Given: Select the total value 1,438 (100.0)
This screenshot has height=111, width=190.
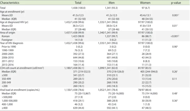Looking at the screenshot, I should click(78, 8).
